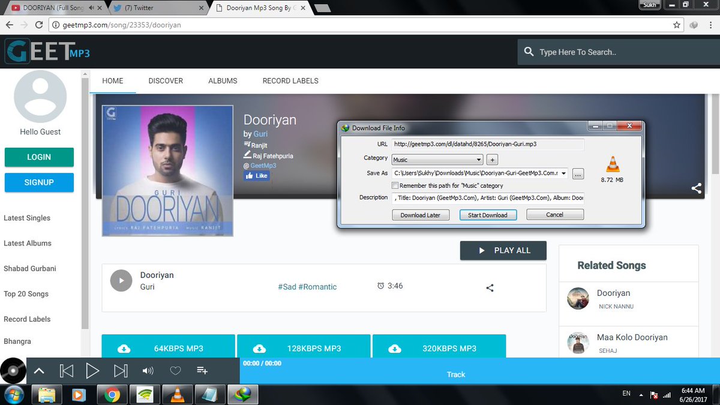This screenshot has width=720, height=405.
Task: Click the Dooriyan album cover image
Action: [167, 171]
